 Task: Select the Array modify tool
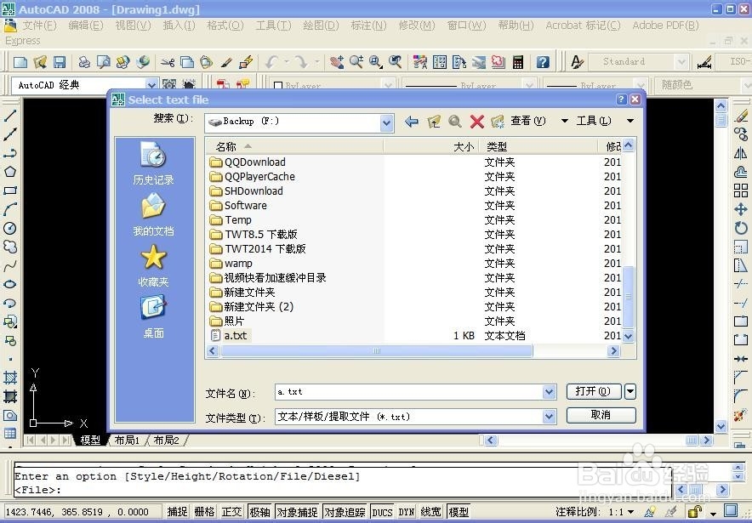click(x=740, y=190)
